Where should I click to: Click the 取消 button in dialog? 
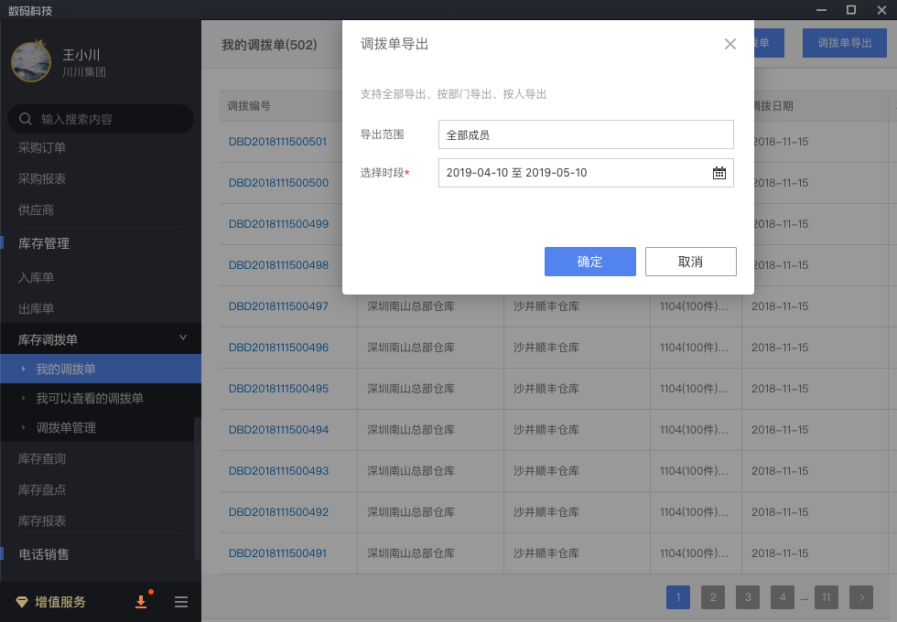tap(690, 262)
